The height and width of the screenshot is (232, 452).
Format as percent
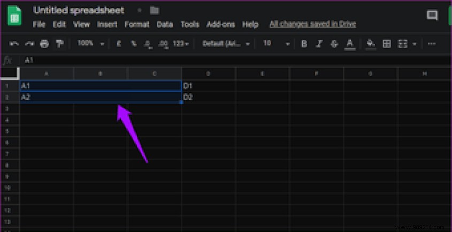(134, 43)
